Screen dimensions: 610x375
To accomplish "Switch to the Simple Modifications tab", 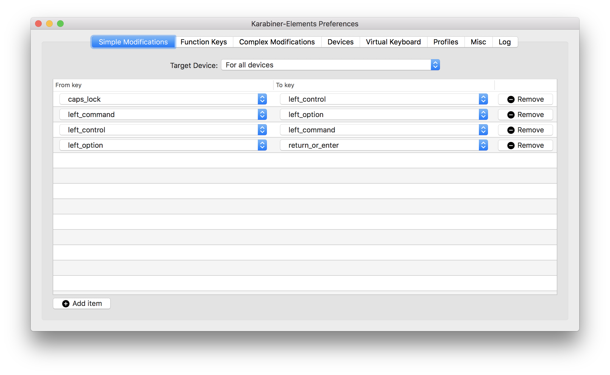I will coord(133,42).
